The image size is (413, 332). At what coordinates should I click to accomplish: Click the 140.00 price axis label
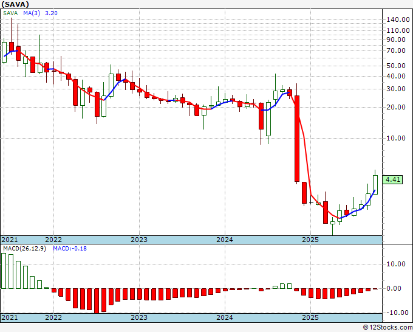[x=397, y=20]
